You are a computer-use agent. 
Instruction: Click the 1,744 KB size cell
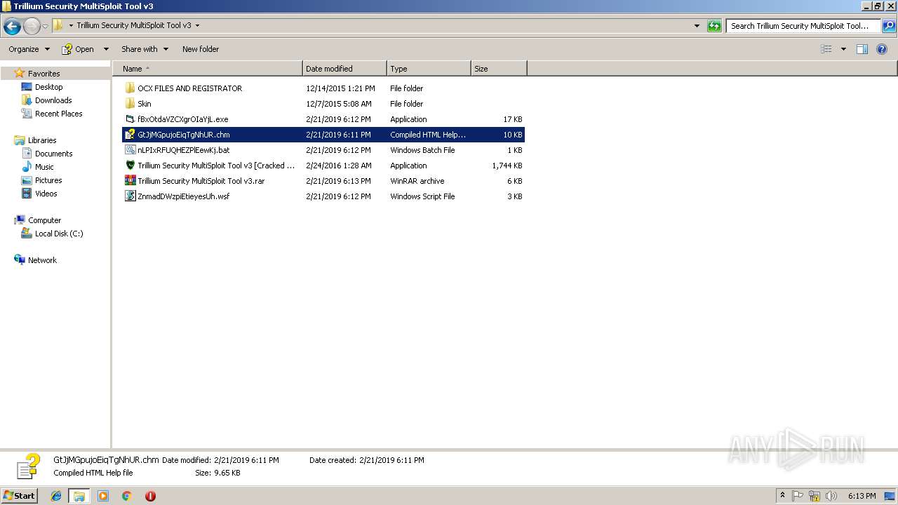click(x=507, y=166)
